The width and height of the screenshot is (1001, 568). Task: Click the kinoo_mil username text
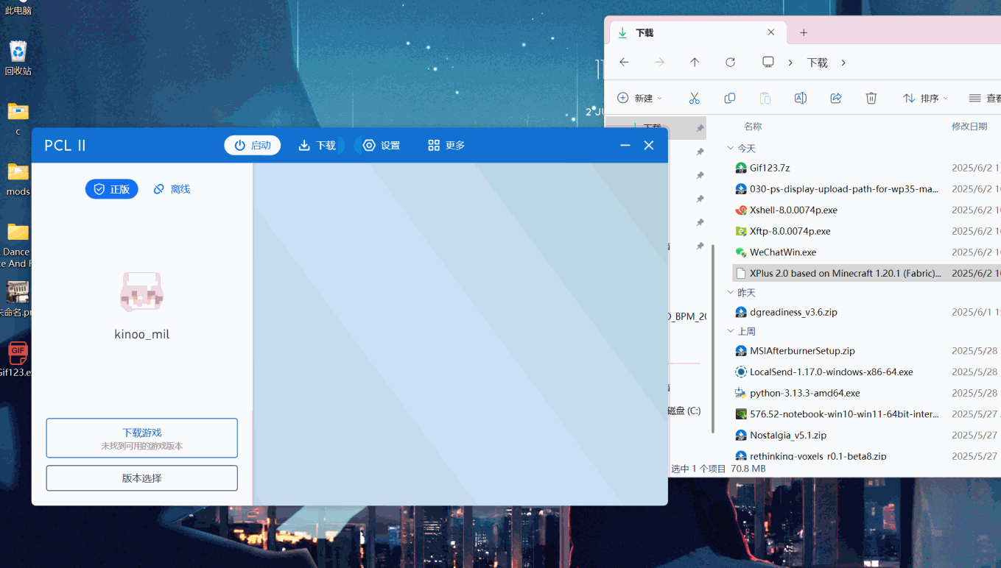141,334
